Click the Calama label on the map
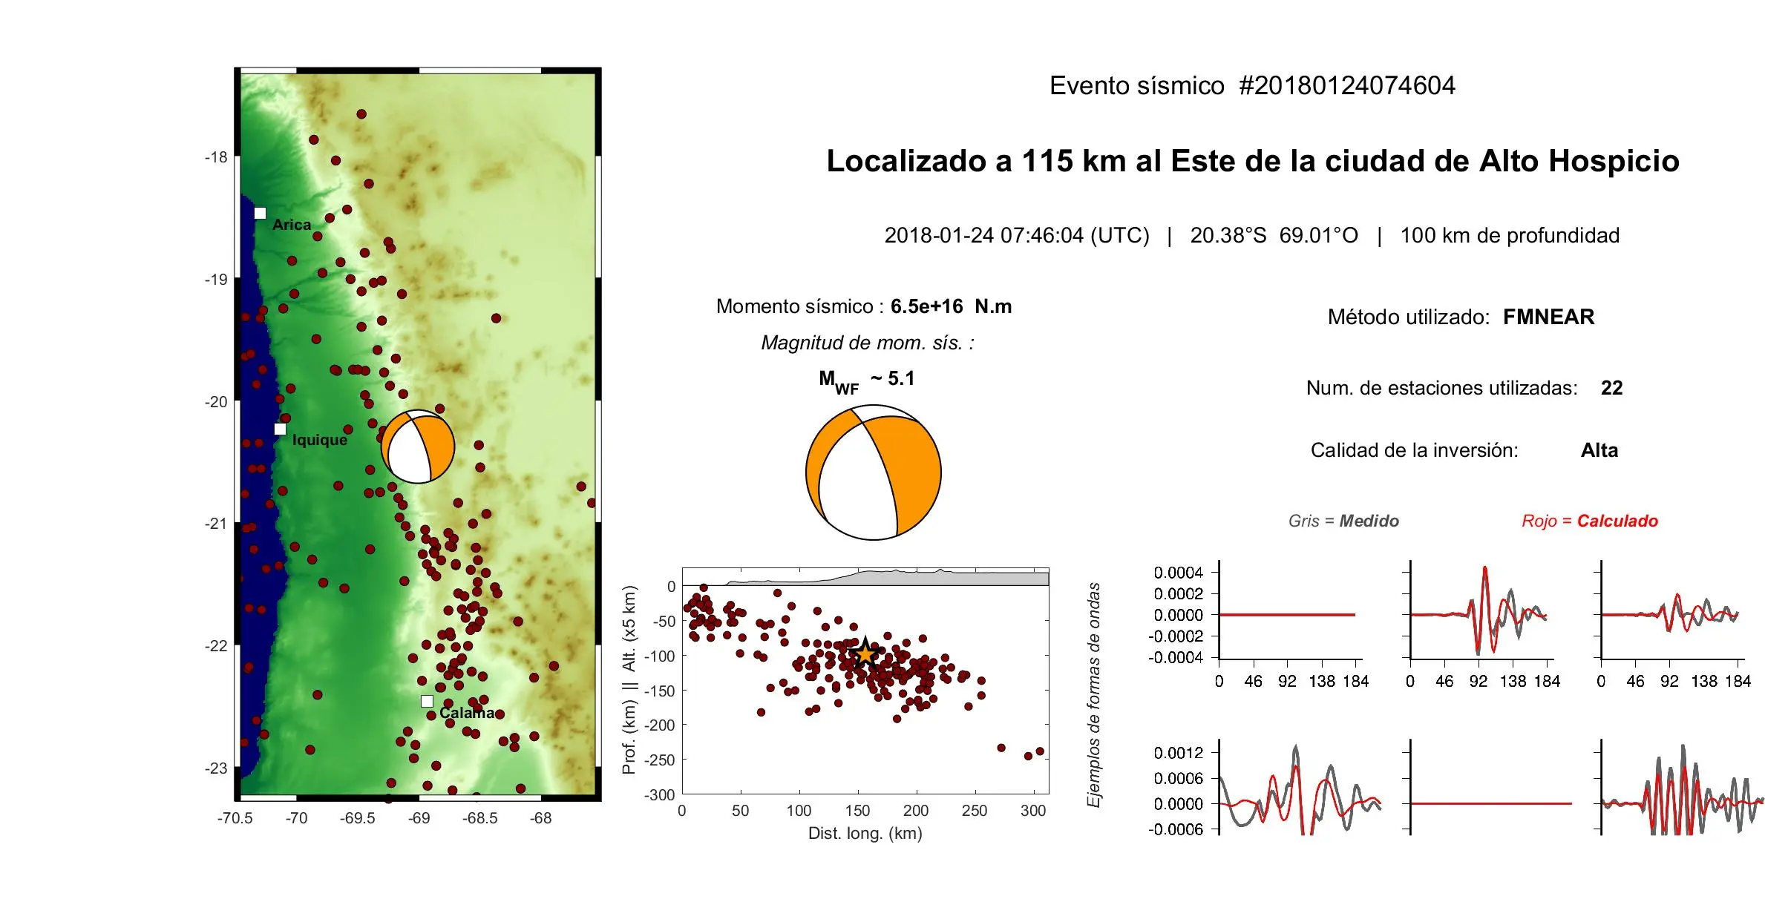The image size is (1765, 899). tap(467, 713)
